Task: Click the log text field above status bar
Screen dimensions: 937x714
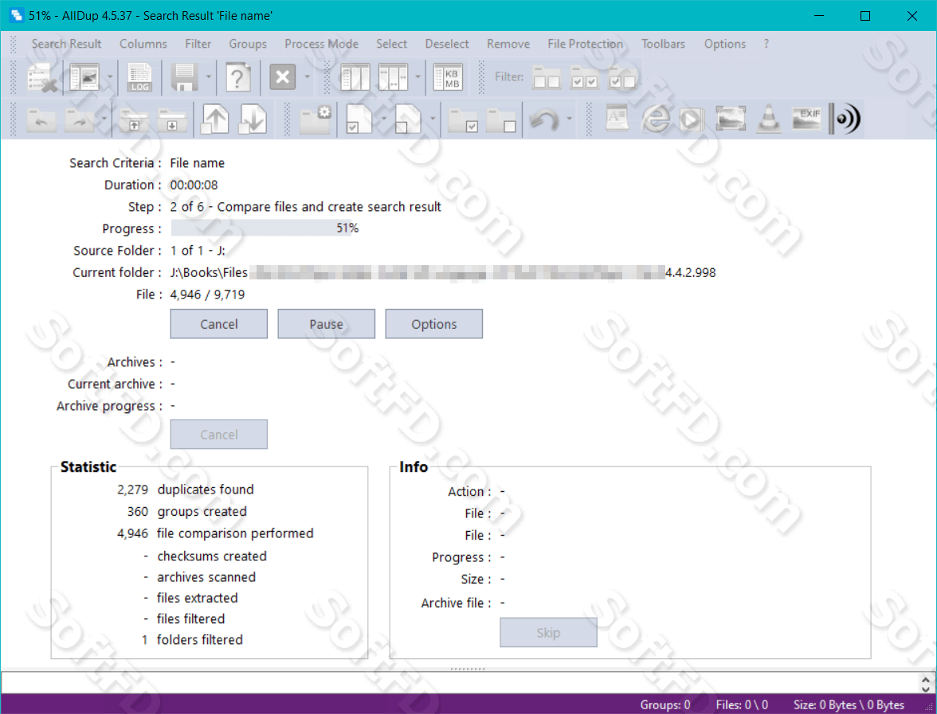Action: (x=459, y=682)
